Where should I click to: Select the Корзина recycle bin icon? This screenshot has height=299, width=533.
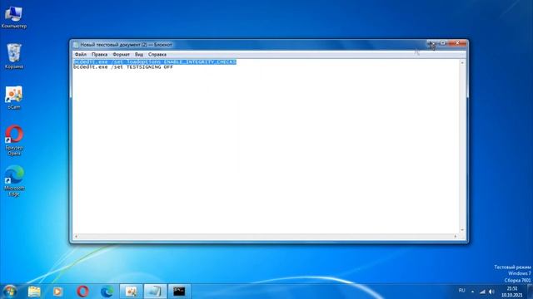13,56
